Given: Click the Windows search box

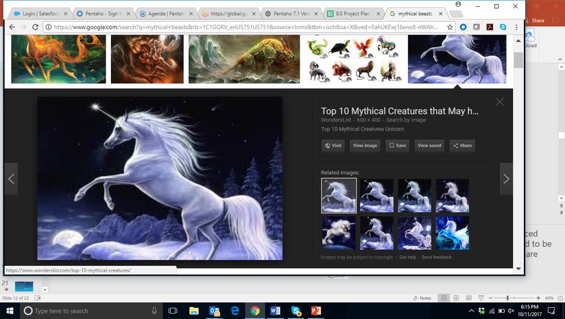Looking at the screenshot, I should (x=90, y=311).
